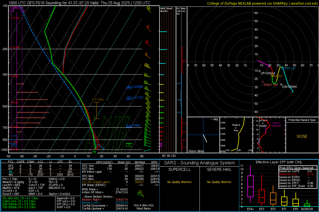Viewport: 319px width, 212px height.
Task: Click the Corfidi Upshear = 324/14 kt line
Action: (x=105, y=208)
